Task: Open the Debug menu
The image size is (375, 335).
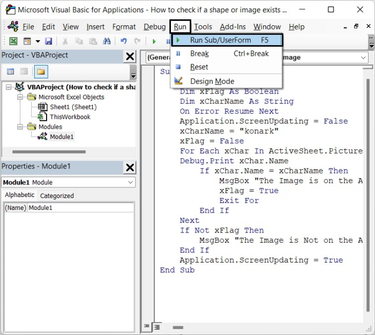Action: (154, 27)
